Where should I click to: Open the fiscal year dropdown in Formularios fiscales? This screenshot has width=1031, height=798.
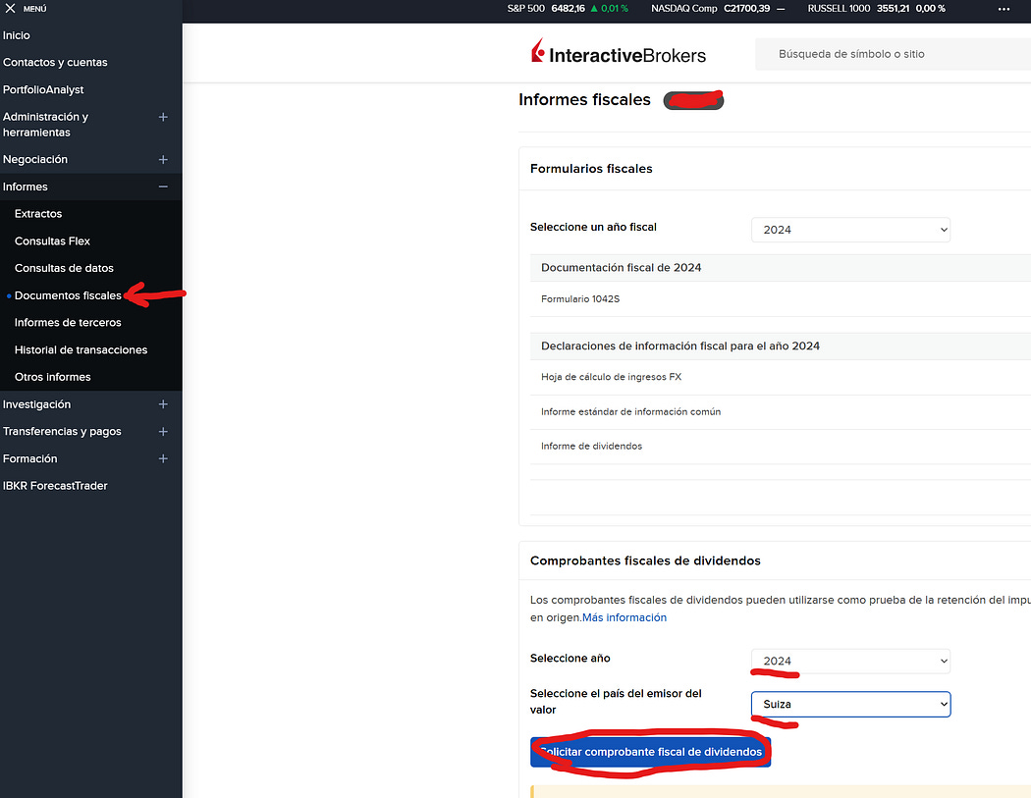(851, 230)
